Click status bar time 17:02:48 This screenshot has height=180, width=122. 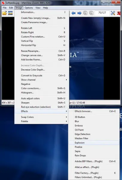[x=81, y=103]
